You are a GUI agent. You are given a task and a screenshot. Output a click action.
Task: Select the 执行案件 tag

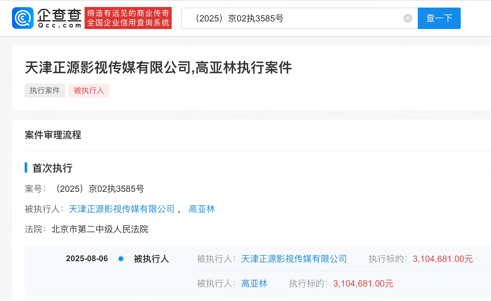tap(44, 91)
